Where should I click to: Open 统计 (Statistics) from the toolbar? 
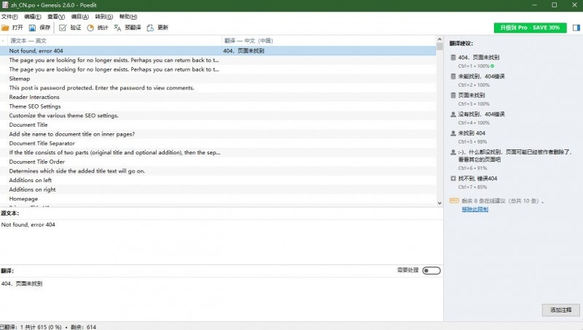90,28
